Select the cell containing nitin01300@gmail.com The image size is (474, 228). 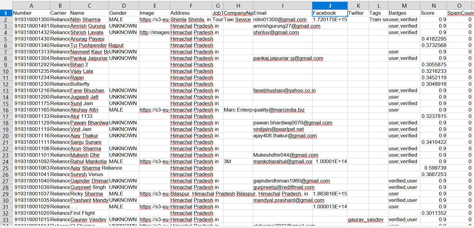(282, 19)
